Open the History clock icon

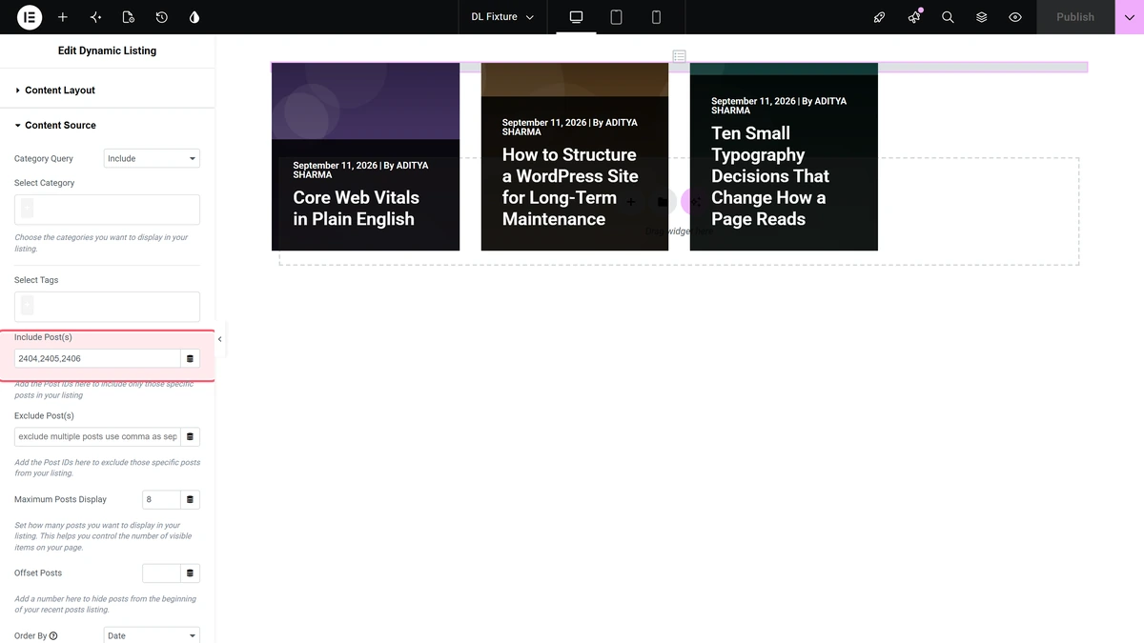click(161, 17)
